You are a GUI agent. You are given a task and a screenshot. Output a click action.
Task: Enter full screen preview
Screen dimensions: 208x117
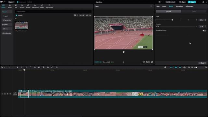tap(152, 62)
